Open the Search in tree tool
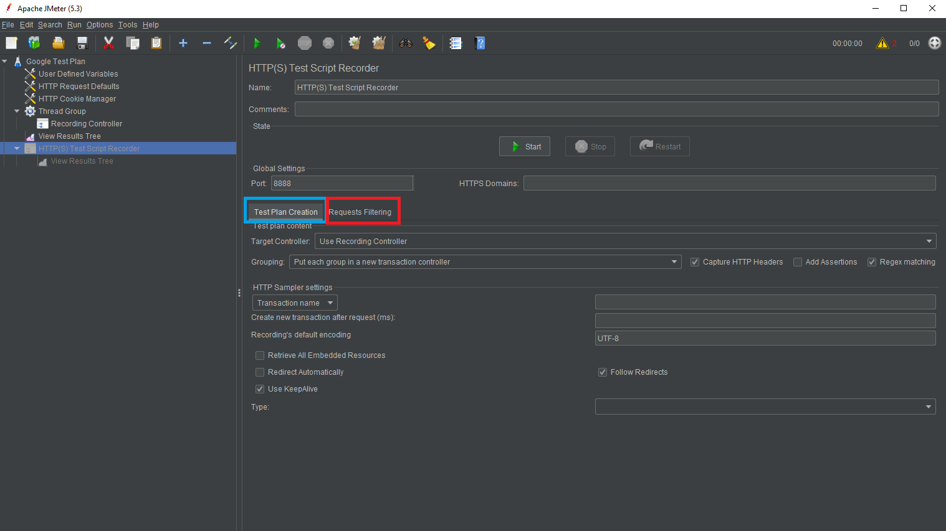The image size is (946, 531). click(405, 43)
